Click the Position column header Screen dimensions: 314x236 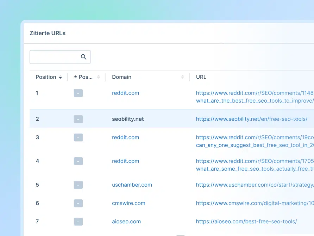pos(46,77)
